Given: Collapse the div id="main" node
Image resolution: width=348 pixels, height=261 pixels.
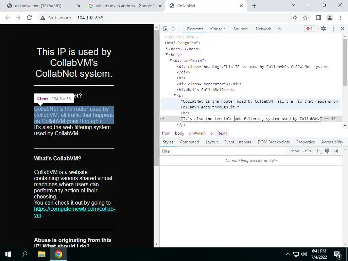Looking at the screenshot, I should [171, 60].
